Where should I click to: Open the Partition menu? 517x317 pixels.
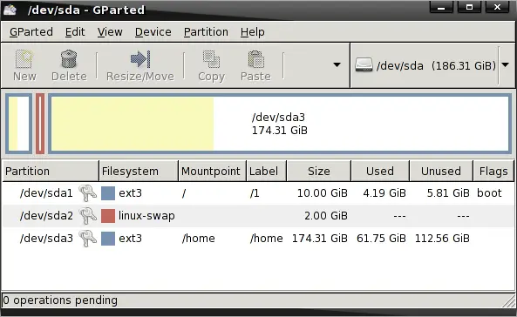(206, 32)
